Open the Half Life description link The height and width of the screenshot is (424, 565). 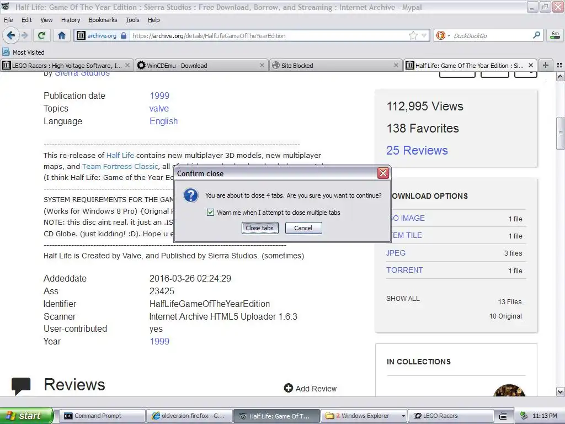[120, 155]
